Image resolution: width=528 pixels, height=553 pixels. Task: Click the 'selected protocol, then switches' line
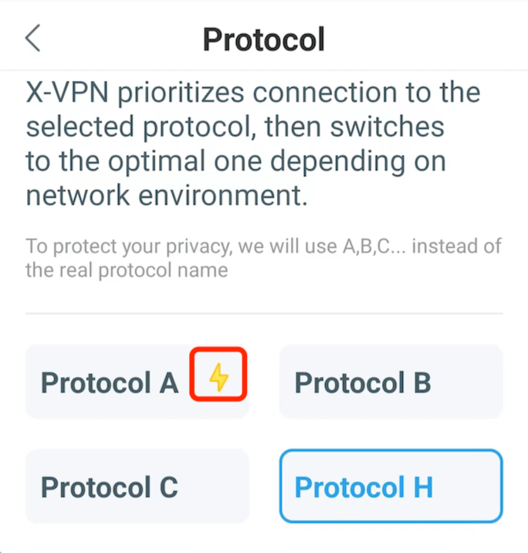[x=235, y=127]
